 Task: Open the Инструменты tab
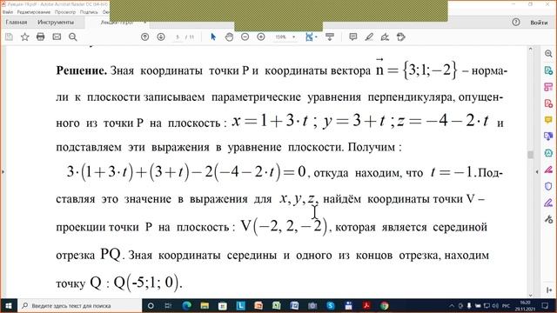pyautogui.click(x=56, y=22)
